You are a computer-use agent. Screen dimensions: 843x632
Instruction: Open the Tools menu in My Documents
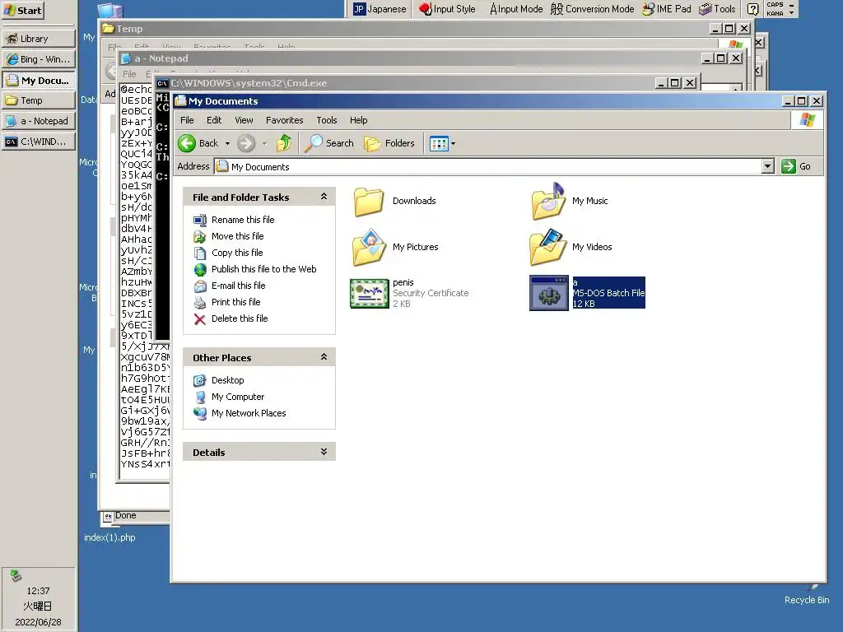coord(326,120)
